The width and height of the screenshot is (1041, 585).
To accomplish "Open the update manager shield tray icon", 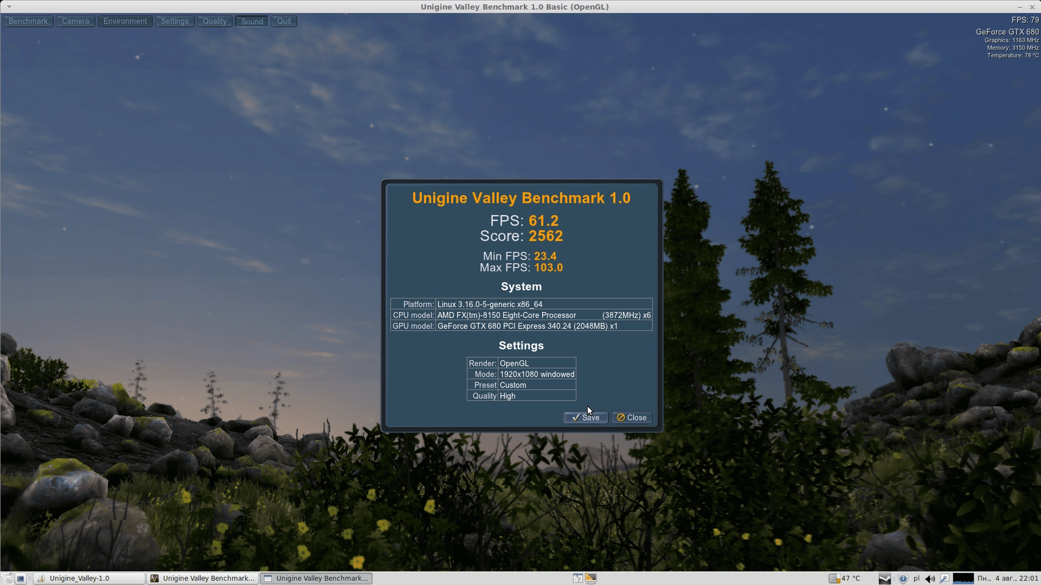I will click(x=903, y=578).
